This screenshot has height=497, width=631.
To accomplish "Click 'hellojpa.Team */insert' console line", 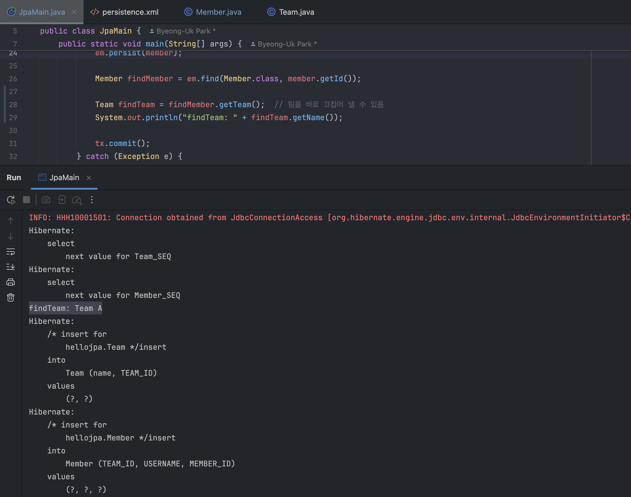I will pos(116,347).
